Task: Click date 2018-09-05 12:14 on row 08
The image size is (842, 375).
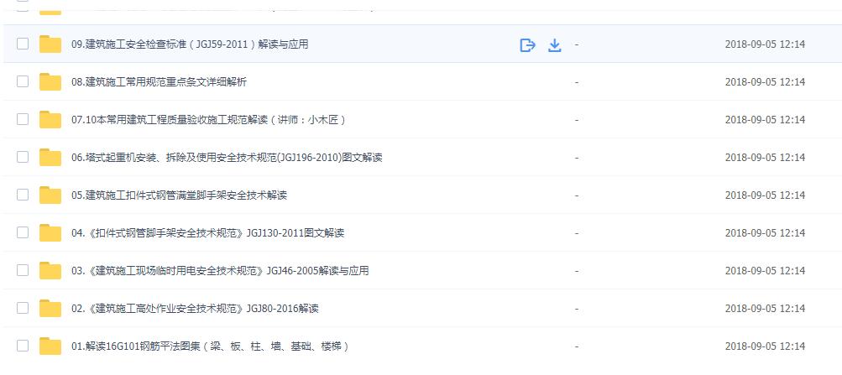Action: tap(765, 82)
